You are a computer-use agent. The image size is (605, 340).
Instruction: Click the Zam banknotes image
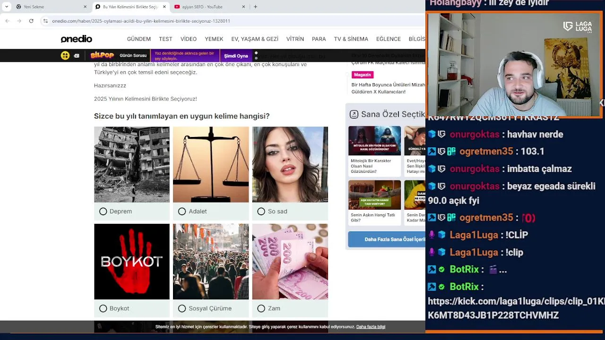tap(290, 262)
